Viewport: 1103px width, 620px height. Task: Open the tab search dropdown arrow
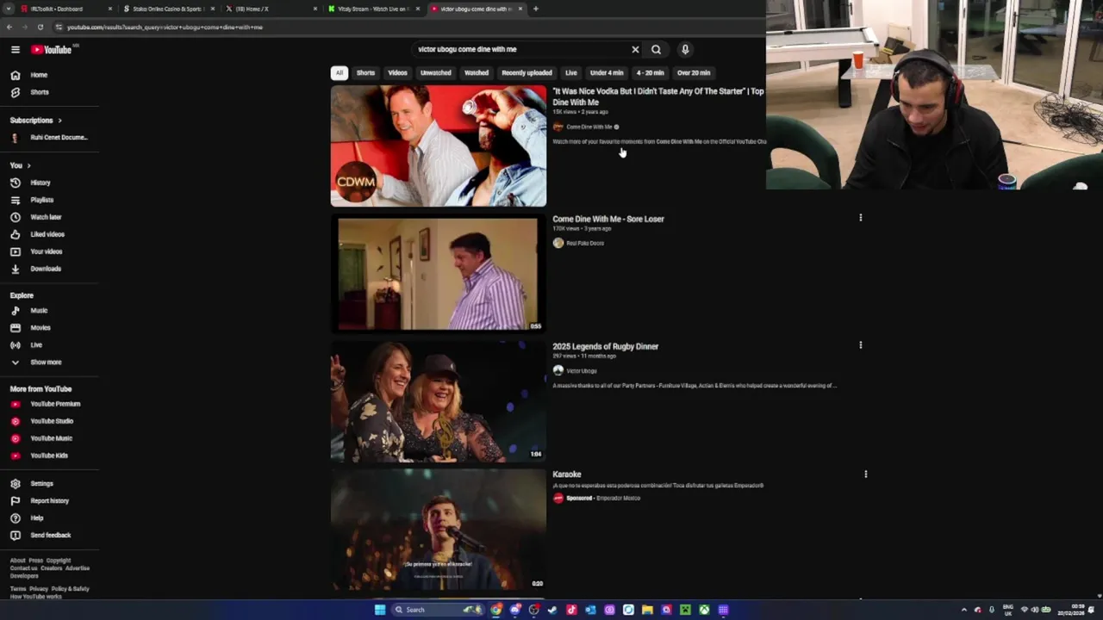(x=9, y=9)
